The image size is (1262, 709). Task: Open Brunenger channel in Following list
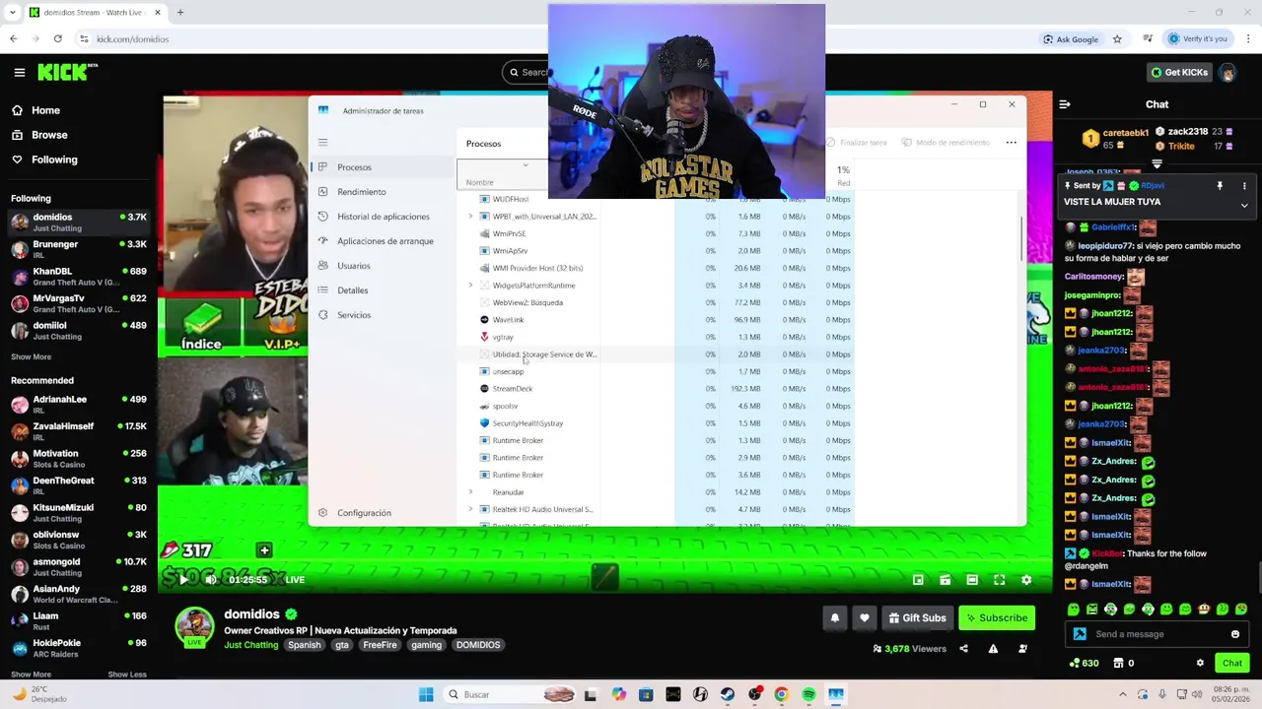(x=79, y=249)
